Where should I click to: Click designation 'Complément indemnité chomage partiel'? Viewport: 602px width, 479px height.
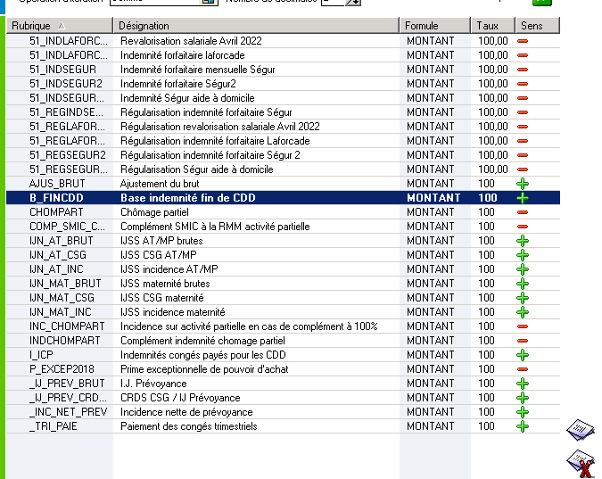pos(202,341)
